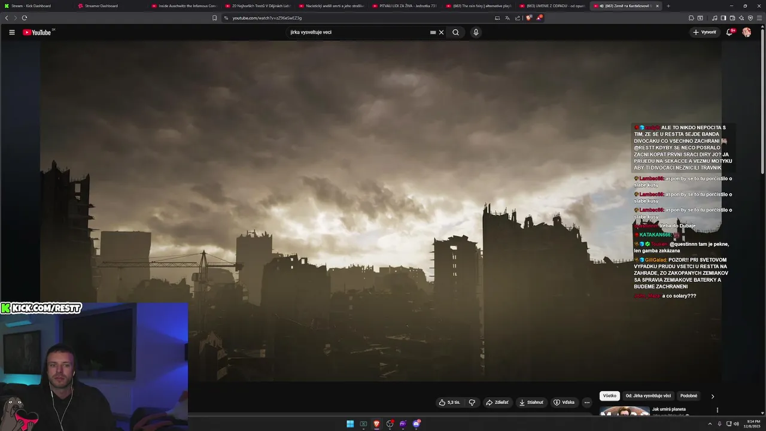Open the on-screen keyboard icon in search box
The image size is (766, 431).
[433, 32]
